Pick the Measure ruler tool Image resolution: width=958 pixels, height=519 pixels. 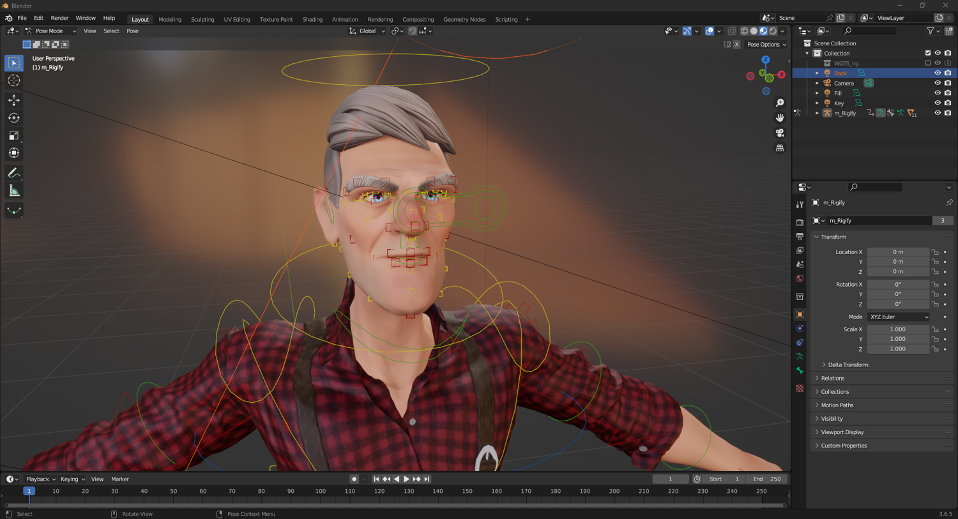point(14,191)
